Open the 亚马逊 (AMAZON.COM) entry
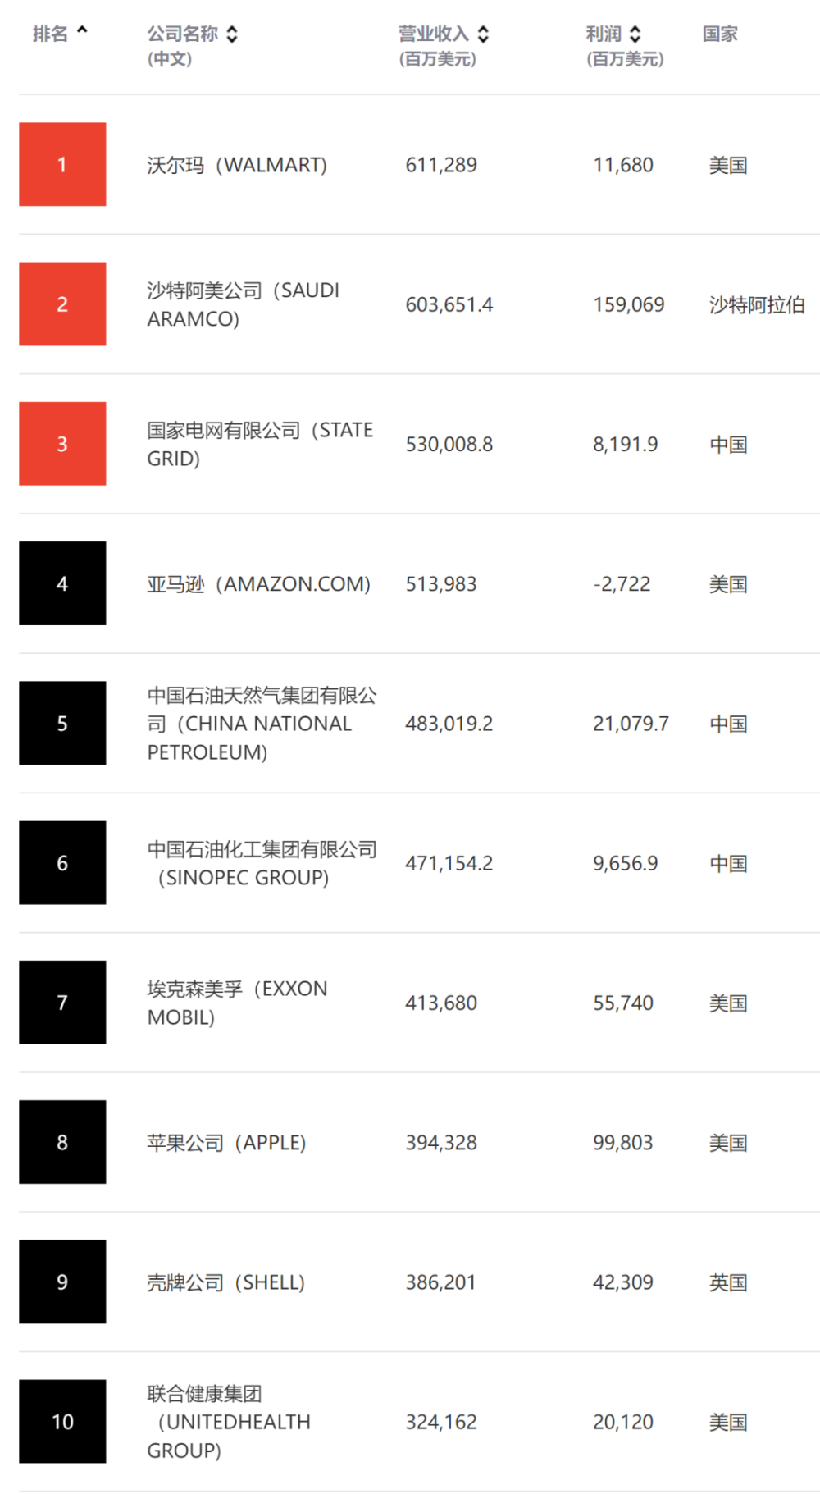Screen dimensions: 820x1494 tap(259, 584)
